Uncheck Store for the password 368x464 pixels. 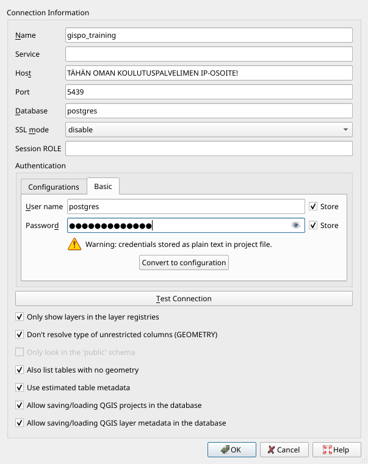pyautogui.click(x=313, y=226)
